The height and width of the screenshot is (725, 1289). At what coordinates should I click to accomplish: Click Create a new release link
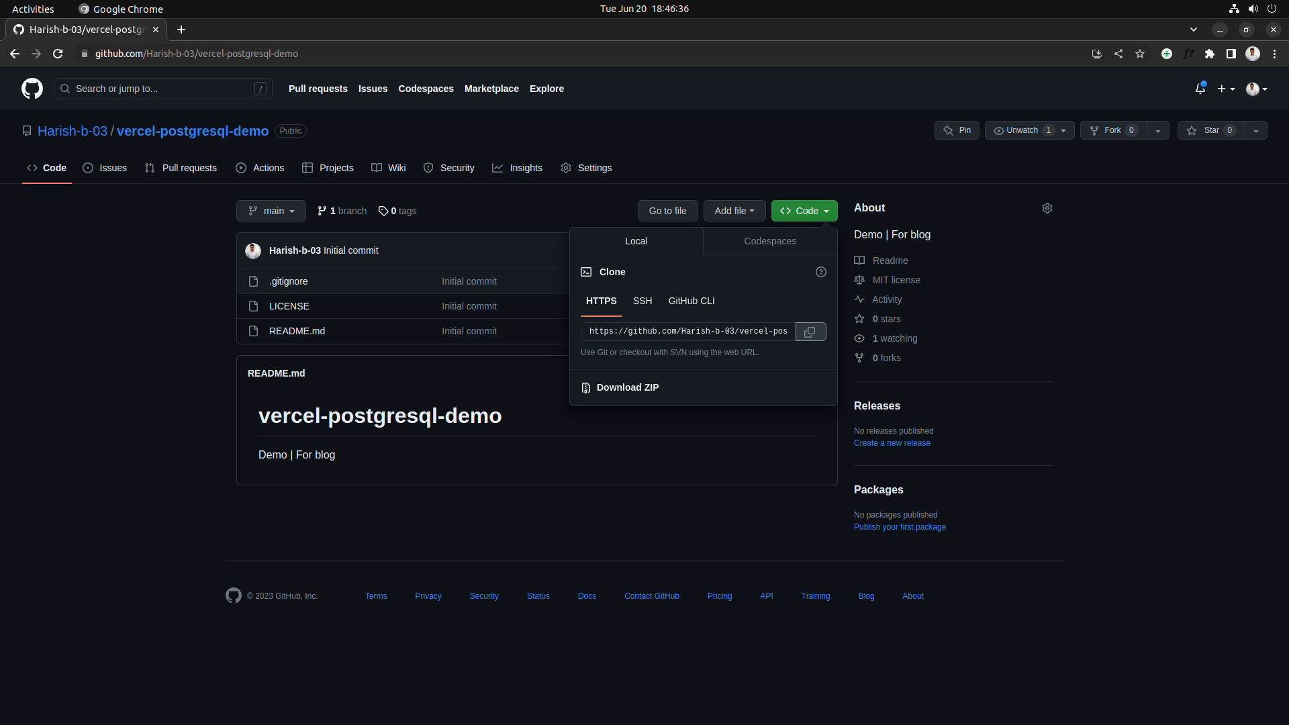click(892, 443)
